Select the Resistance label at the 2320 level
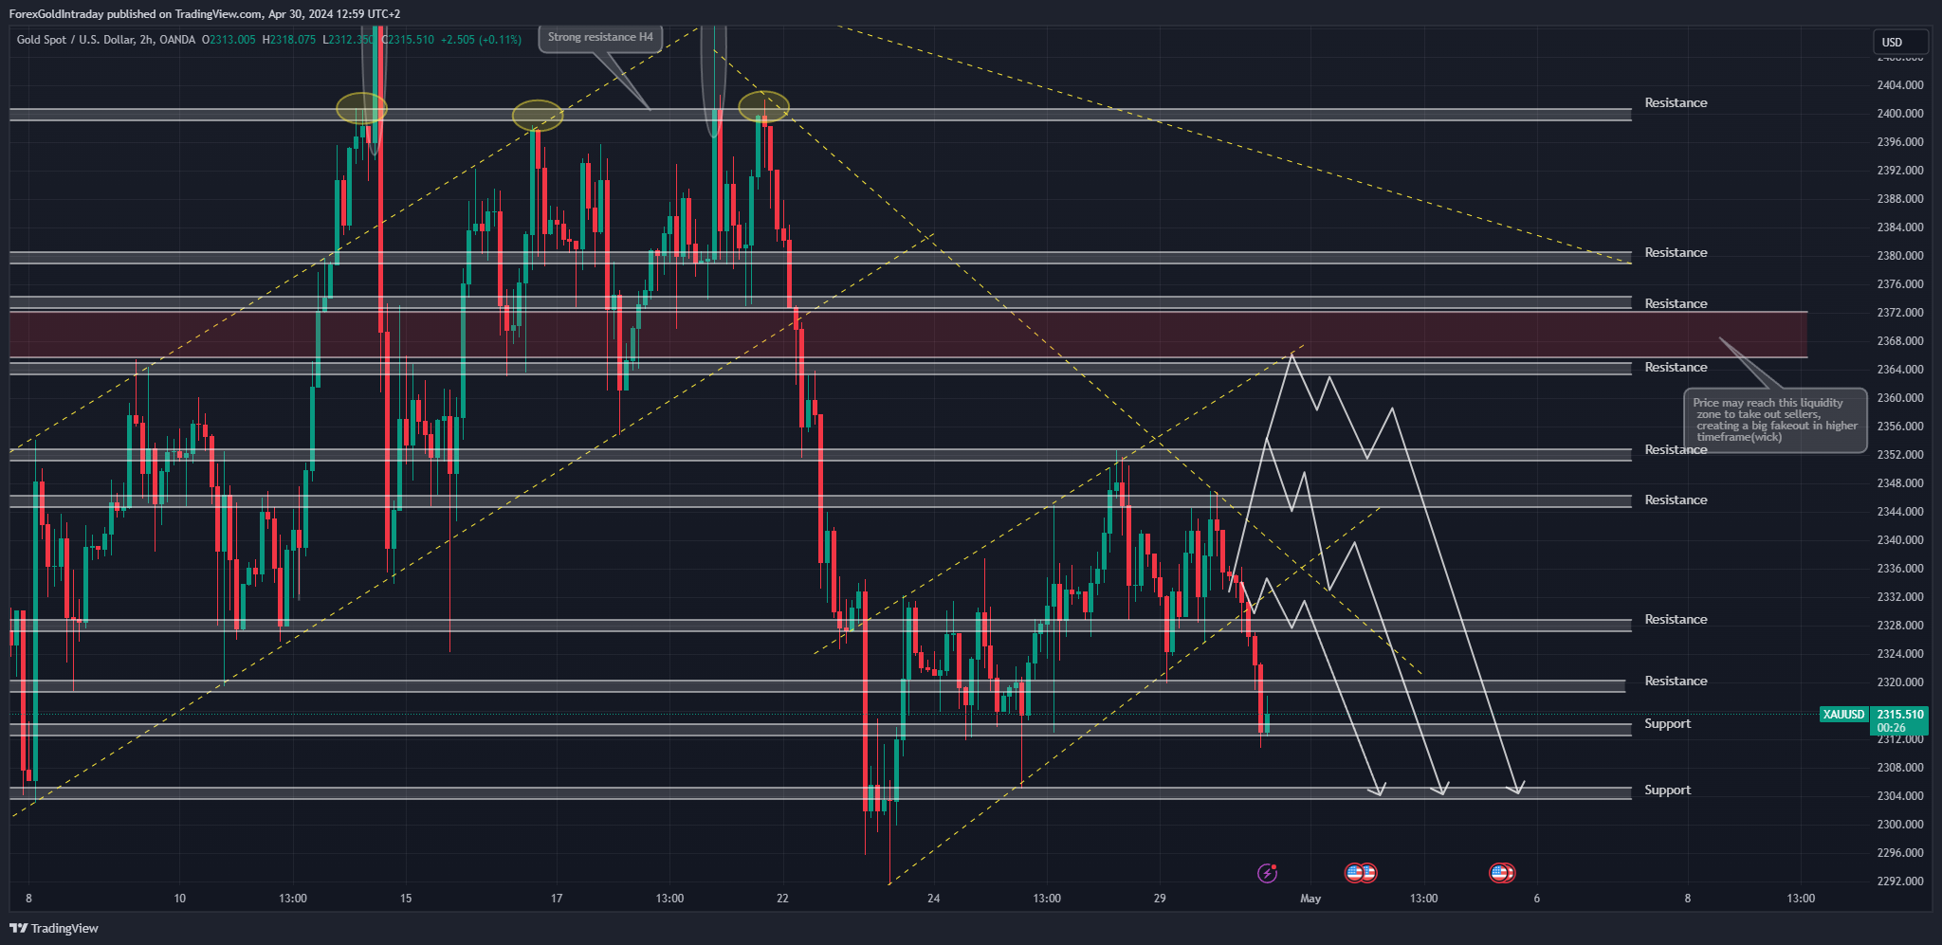The width and height of the screenshot is (1942, 945). coord(1676,681)
